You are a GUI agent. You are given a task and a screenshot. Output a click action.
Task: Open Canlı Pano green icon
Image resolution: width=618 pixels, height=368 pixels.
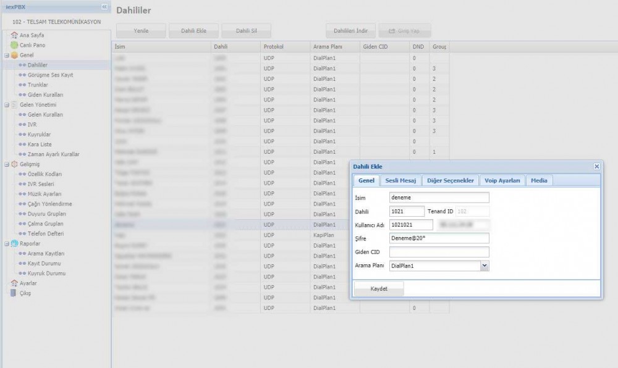14,45
